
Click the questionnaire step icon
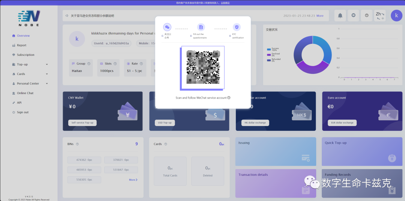click(x=201, y=27)
